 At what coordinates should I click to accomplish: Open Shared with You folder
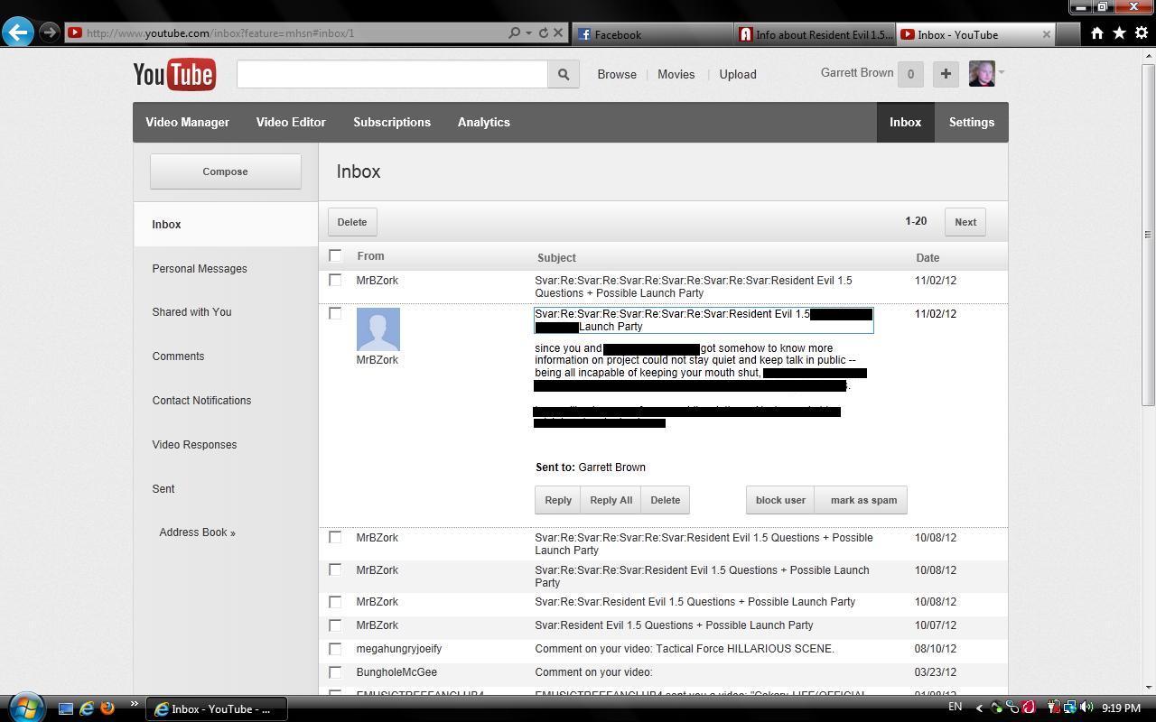[x=192, y=312]
